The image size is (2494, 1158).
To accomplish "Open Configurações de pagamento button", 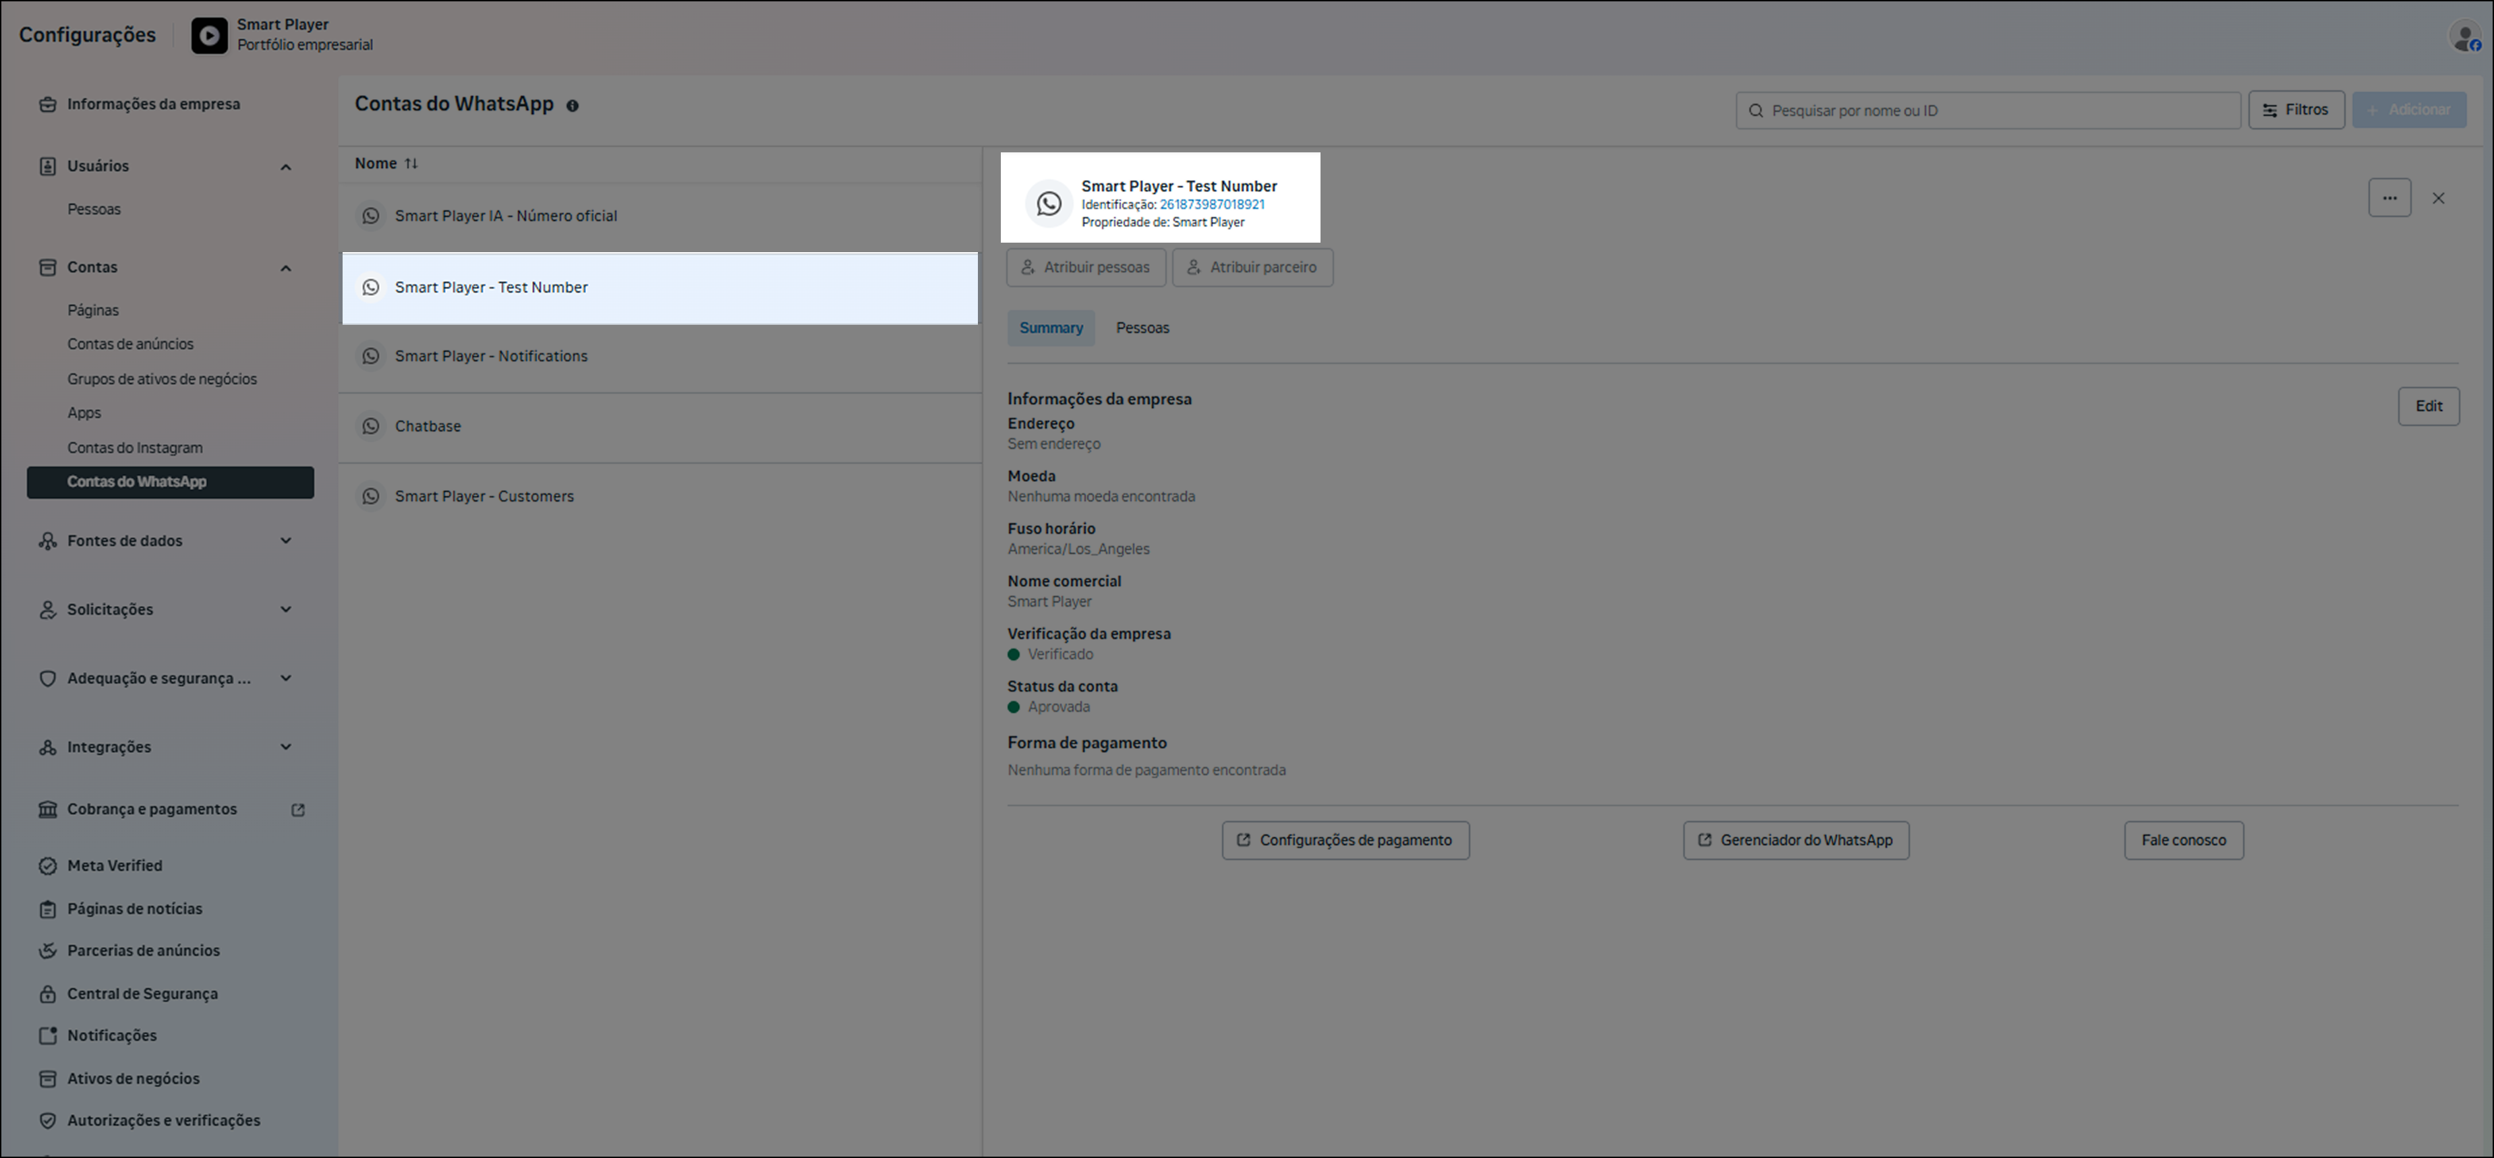I will (x=1345, y=841).
